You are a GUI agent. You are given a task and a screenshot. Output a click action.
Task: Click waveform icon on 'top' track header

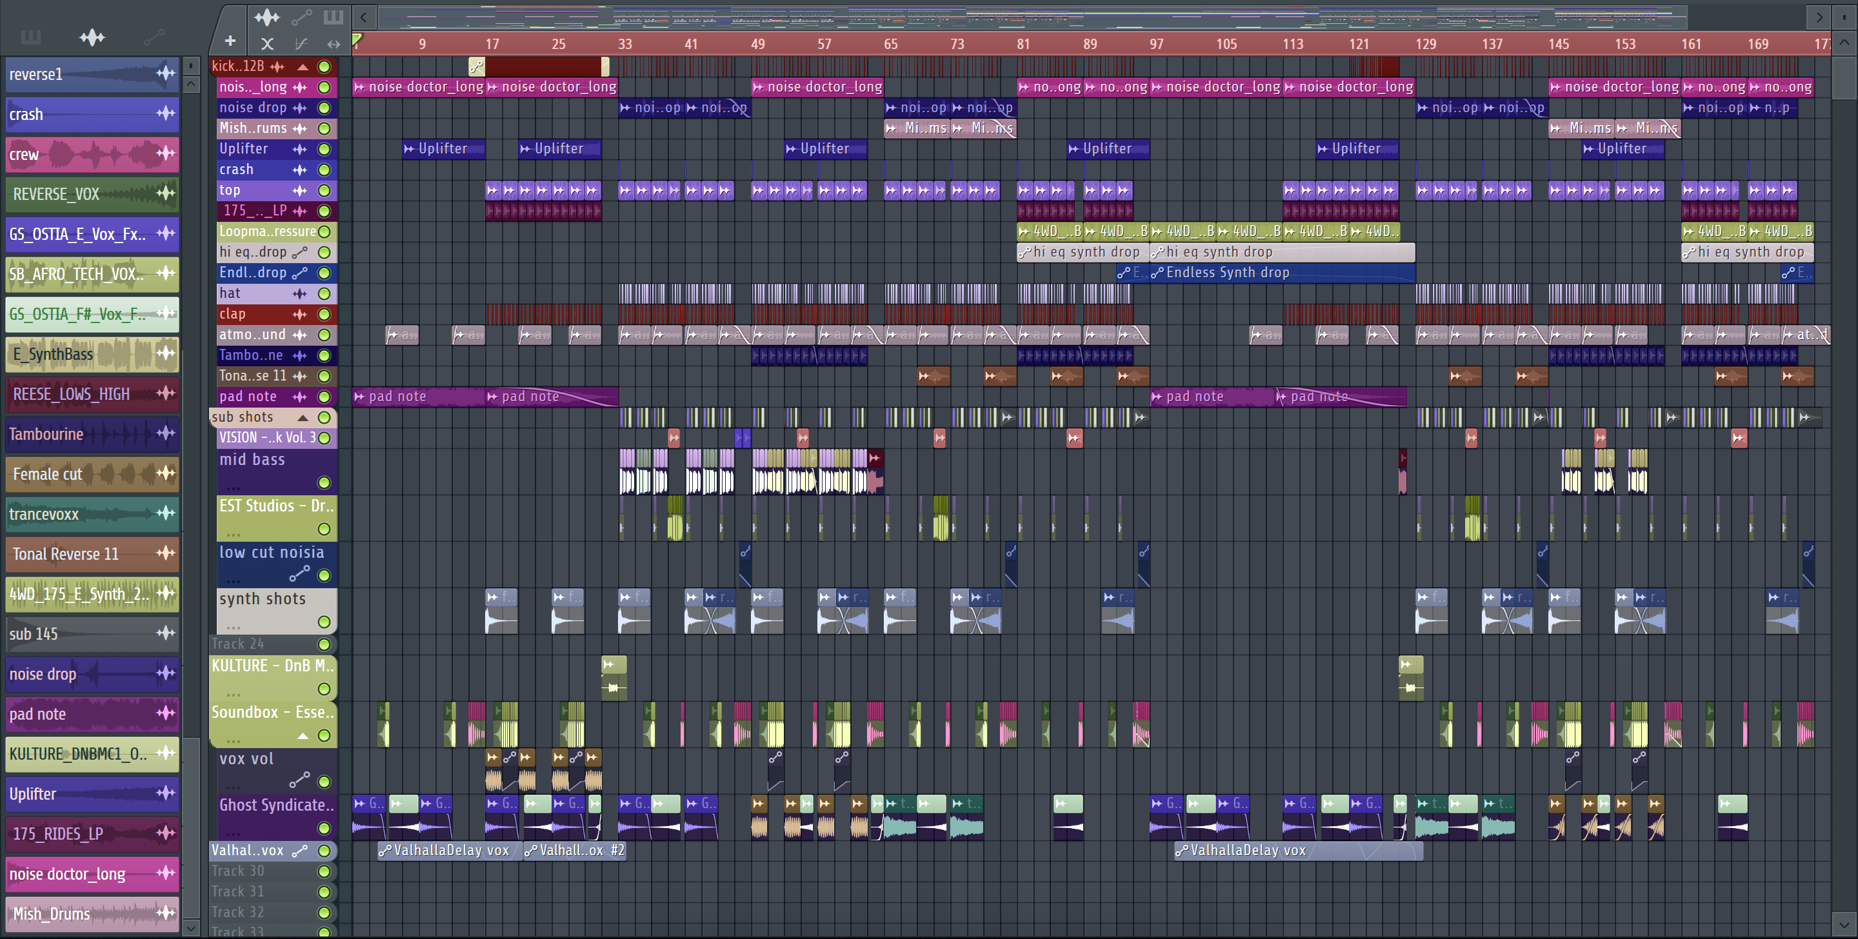(299, 190)
